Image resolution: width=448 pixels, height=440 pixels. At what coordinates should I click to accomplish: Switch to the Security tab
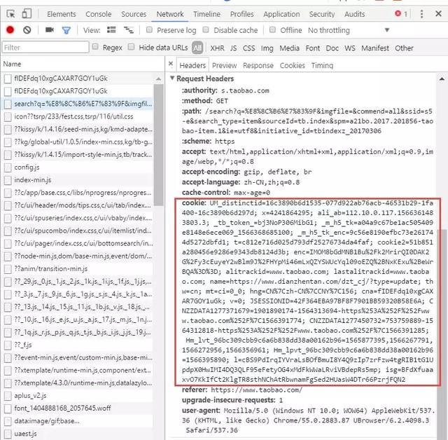coord(322,14)
